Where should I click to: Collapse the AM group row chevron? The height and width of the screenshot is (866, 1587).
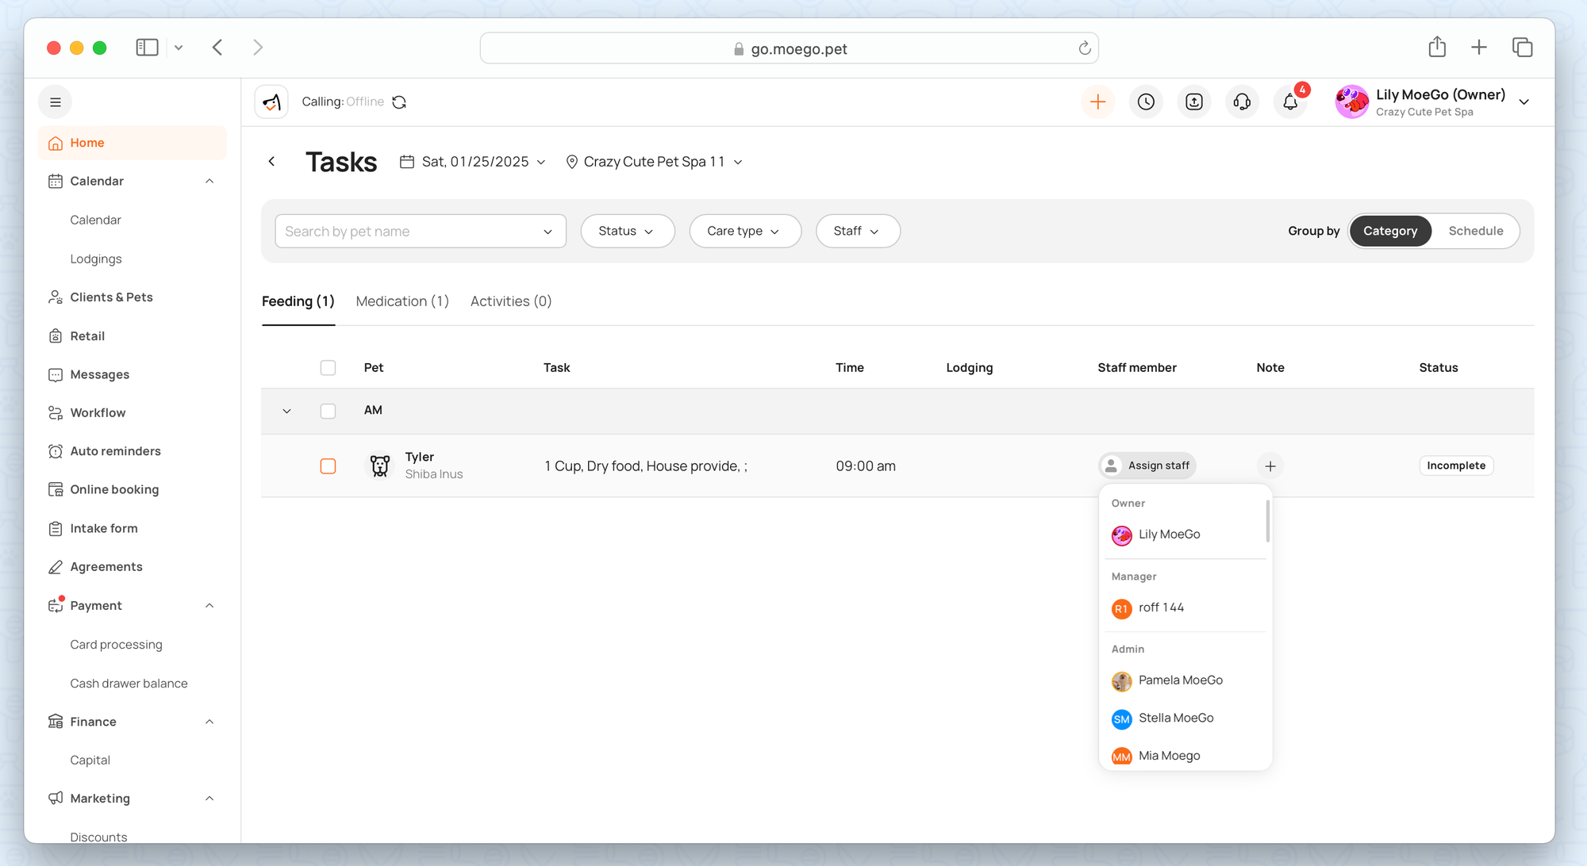tap(286, 411)
